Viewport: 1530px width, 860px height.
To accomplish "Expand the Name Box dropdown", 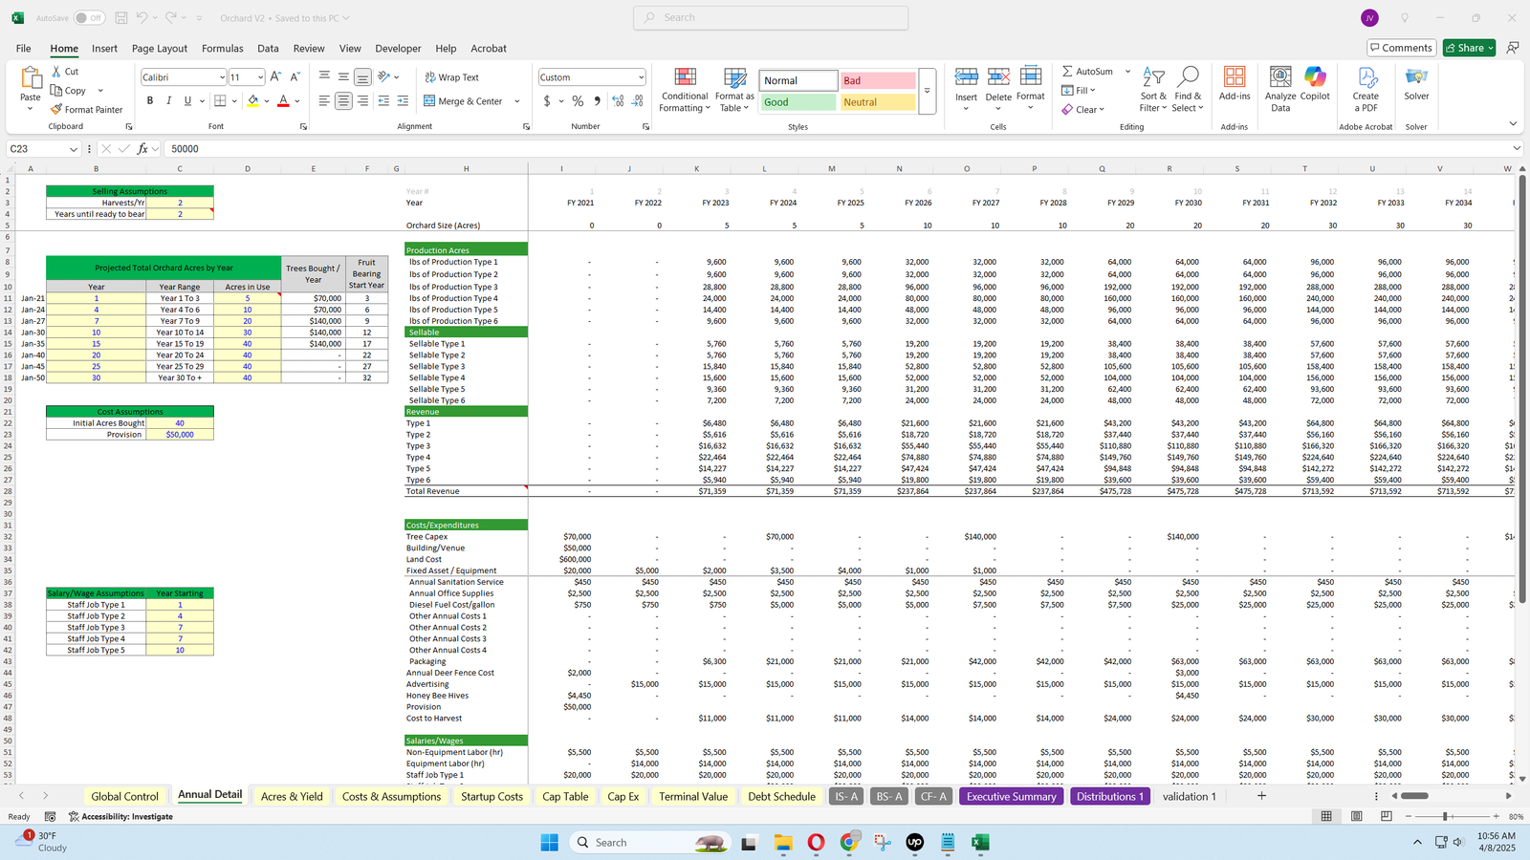I will (73, 149).
